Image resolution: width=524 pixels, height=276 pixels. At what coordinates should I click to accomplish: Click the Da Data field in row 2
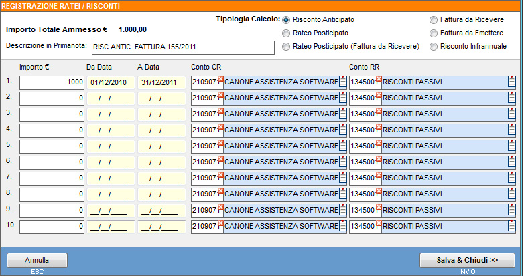click(x=110, y=98)
